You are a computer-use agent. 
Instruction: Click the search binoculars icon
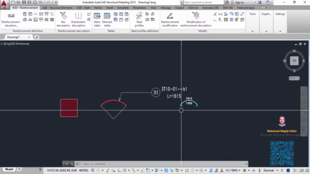pyautogui.click(x=227, y=2)
